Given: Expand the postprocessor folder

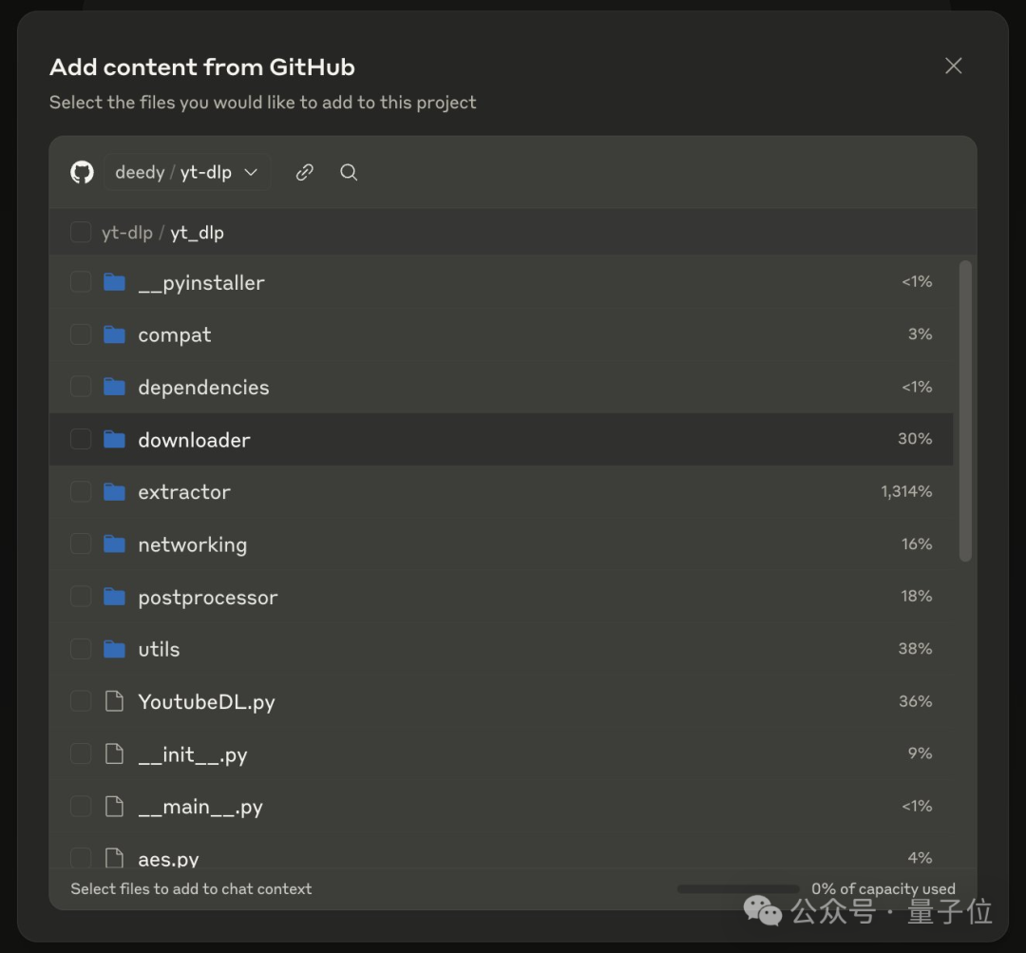Looking at the screenshot, I should pos(207,598).
